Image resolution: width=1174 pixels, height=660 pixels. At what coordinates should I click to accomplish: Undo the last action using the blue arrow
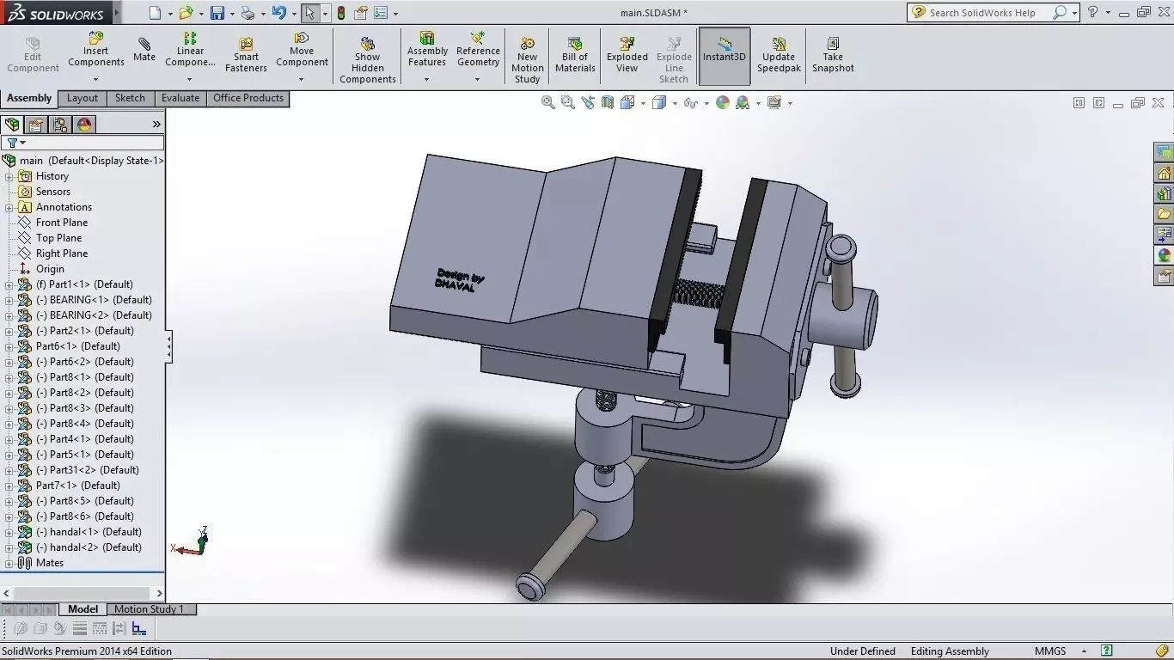[278, 13]
